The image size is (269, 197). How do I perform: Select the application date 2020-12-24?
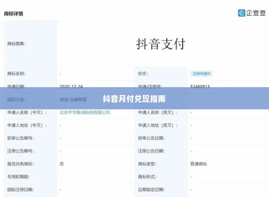point(71,86)
